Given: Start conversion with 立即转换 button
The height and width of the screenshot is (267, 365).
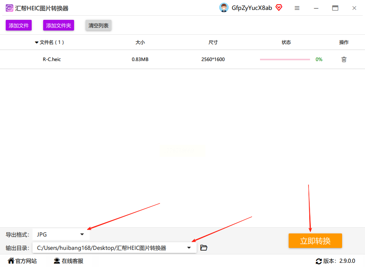Looking at the screenshot, I should tap(315, 241).
